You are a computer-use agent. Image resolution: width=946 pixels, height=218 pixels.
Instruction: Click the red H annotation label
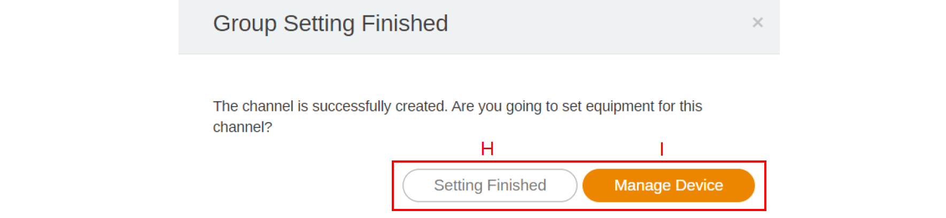point(487,148)
